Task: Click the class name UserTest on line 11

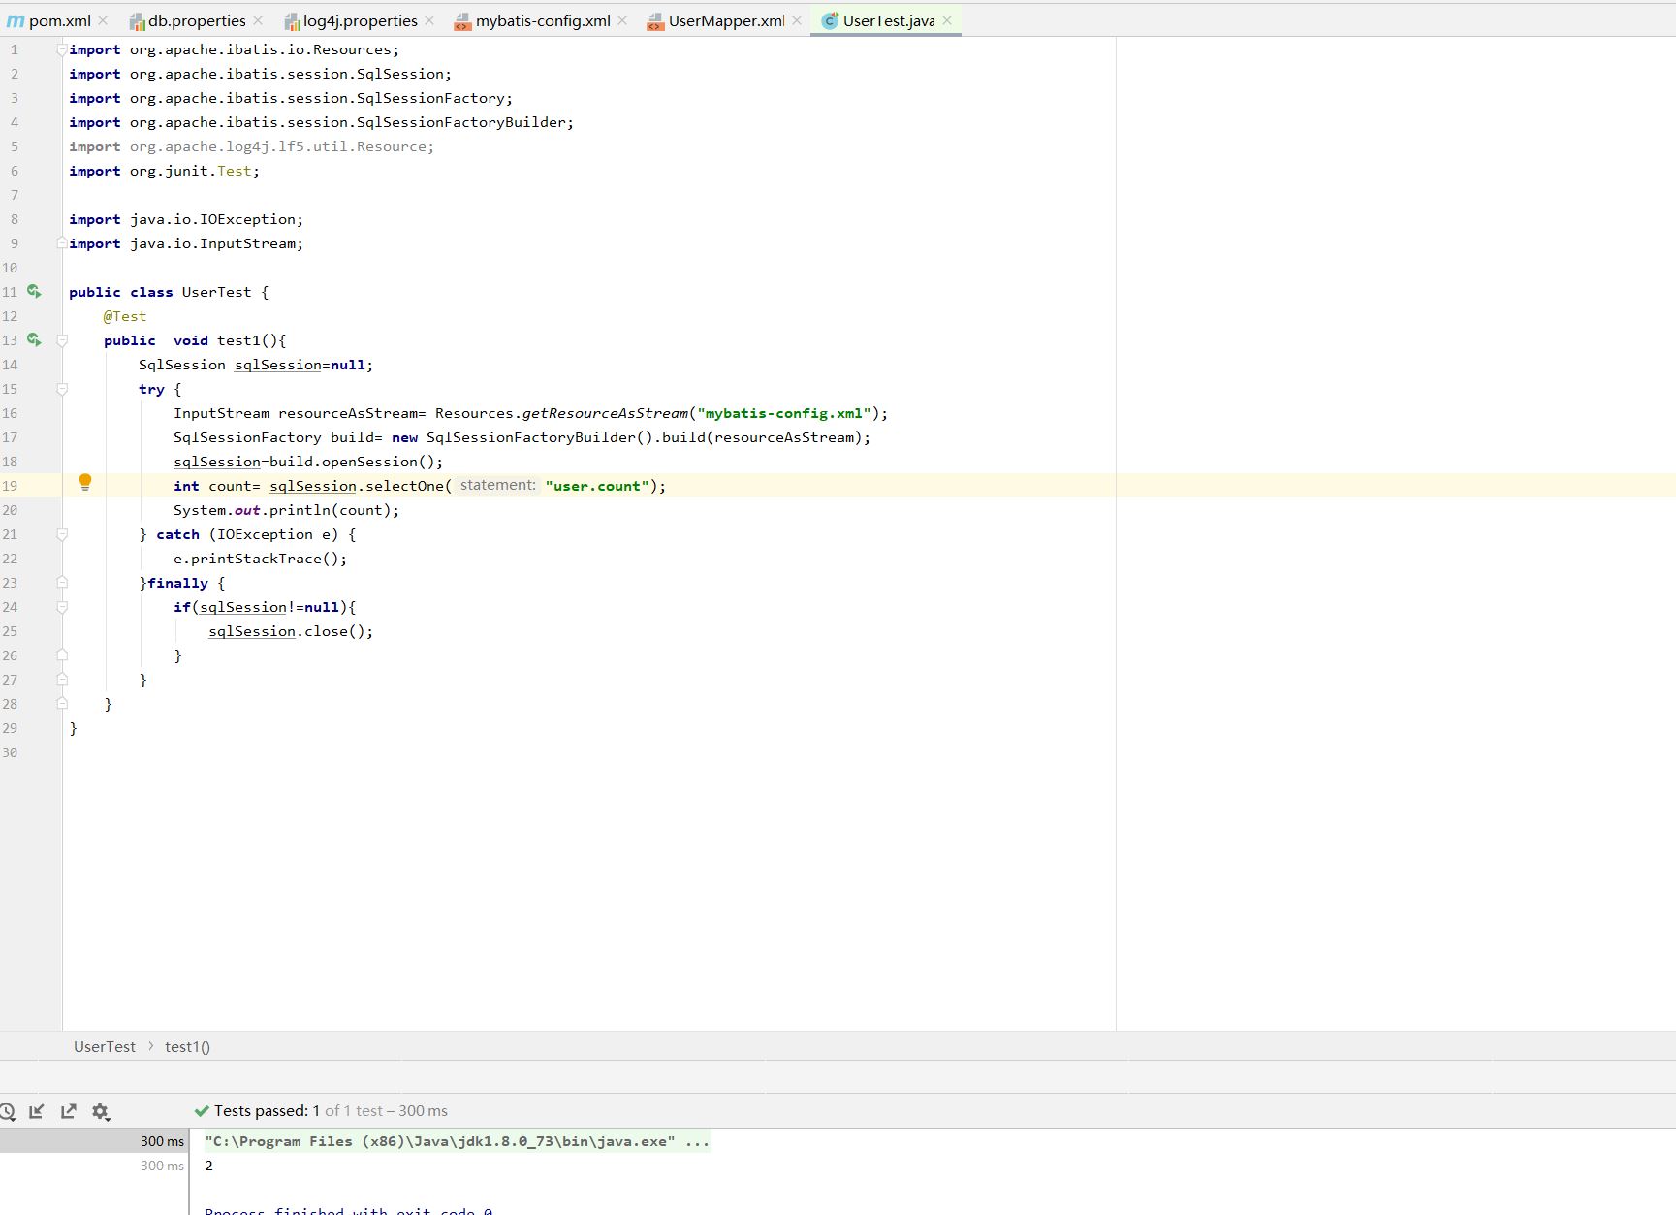Action: coord(216,292)
